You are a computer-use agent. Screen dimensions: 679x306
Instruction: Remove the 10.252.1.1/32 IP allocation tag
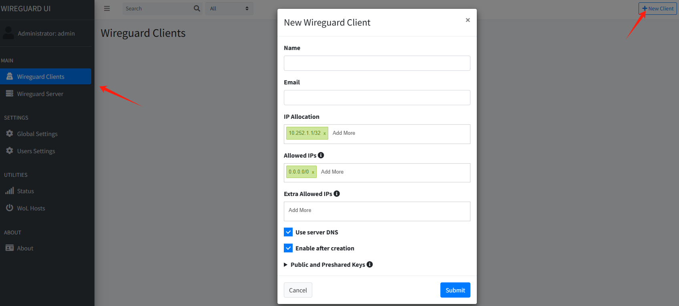324,133
